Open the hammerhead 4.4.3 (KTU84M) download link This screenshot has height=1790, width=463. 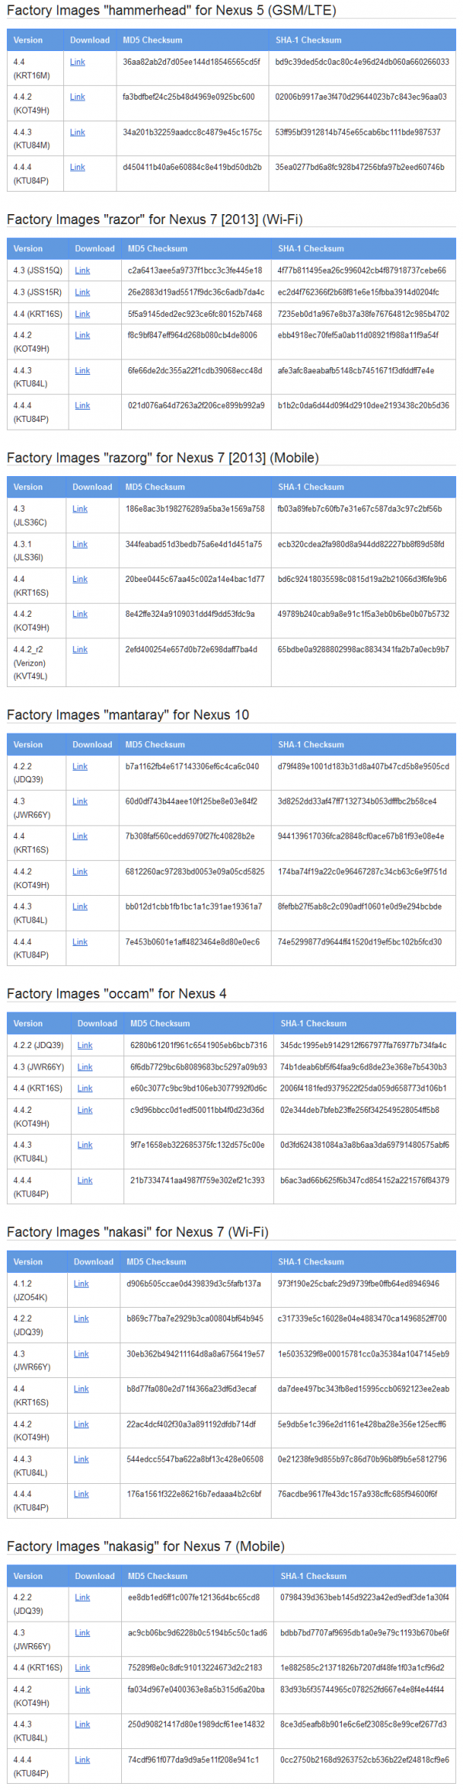77,132
